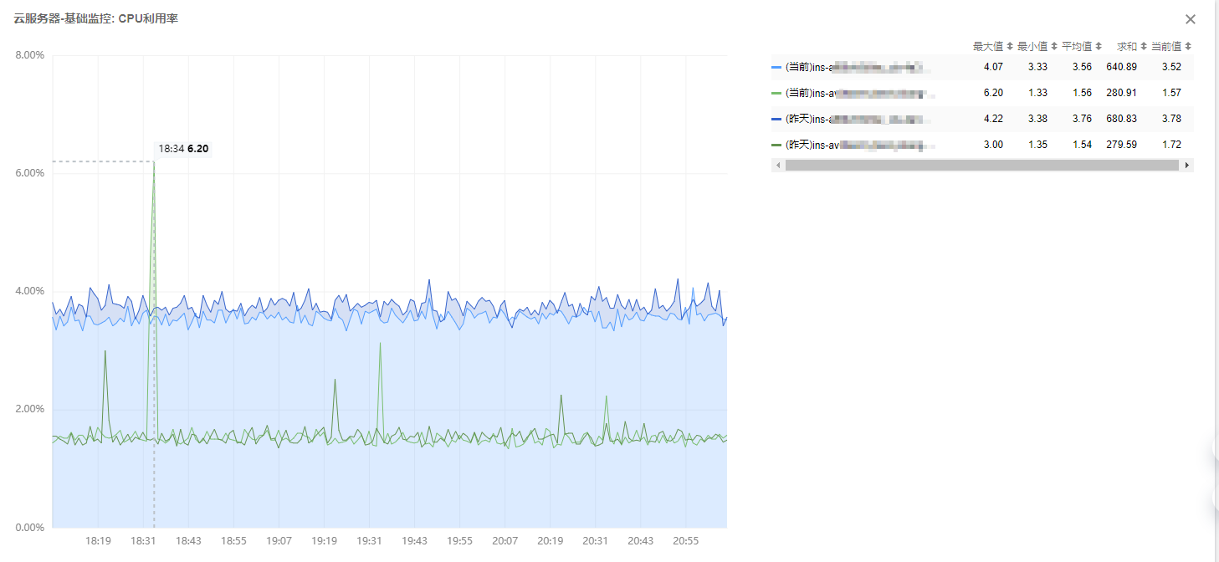Sort the table by 平均值 arrows
This screenshot has height=562, width=1219.
click(1099, 47)
